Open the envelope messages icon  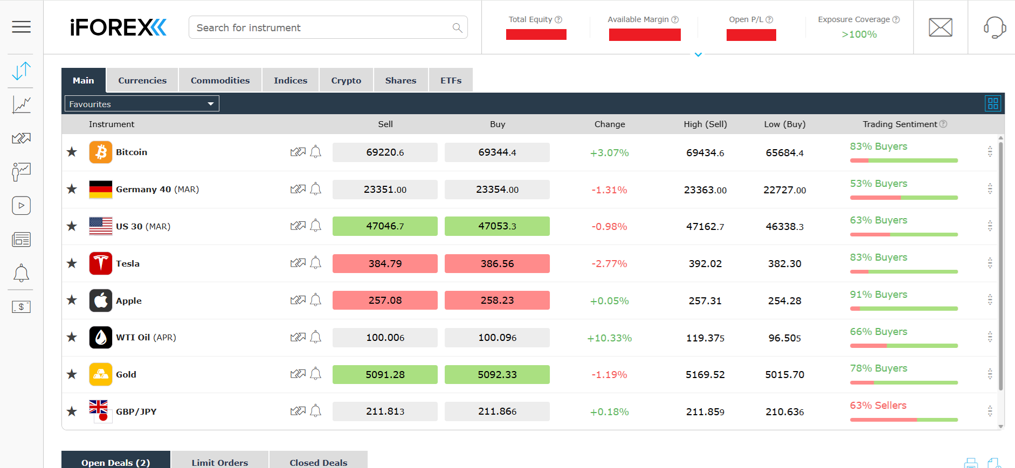(x=941, y=27)
